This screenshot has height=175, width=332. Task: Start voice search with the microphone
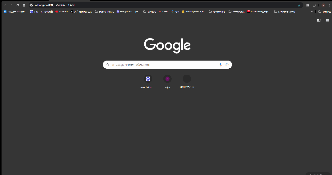click(220, 65)
